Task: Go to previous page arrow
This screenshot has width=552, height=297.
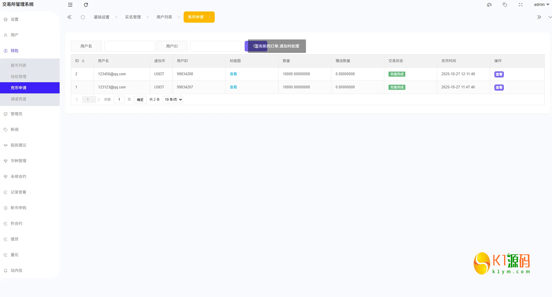Action: [x=77, y=100]
